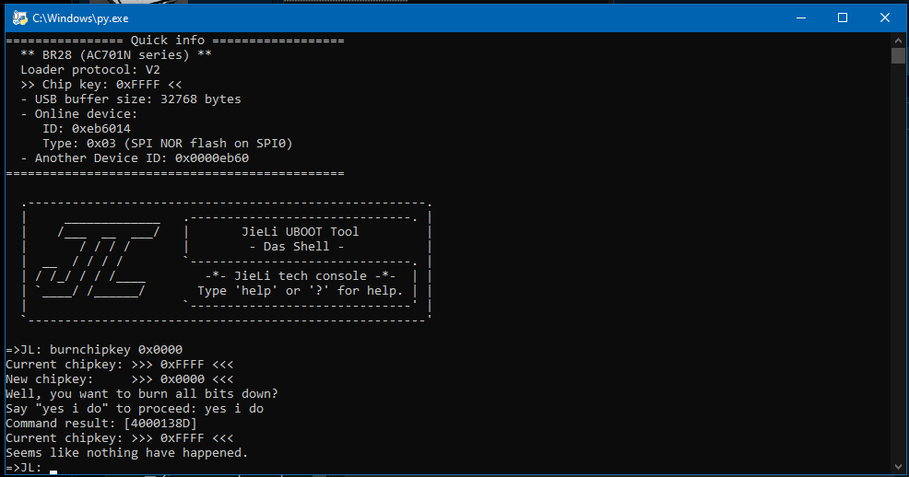This screenshot has width=909, height=477.
Task: Click the 'Chip key: 0xFFFF' line
Action: [x=101, y=85]
